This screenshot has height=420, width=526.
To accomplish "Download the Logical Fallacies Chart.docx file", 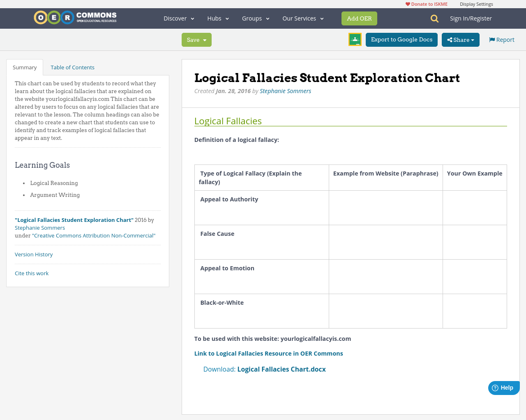I will point(281,369).
